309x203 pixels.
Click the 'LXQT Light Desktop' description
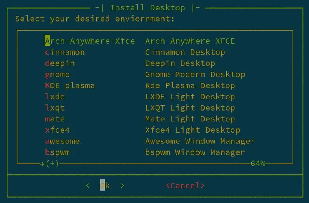(x=190, y=108)
